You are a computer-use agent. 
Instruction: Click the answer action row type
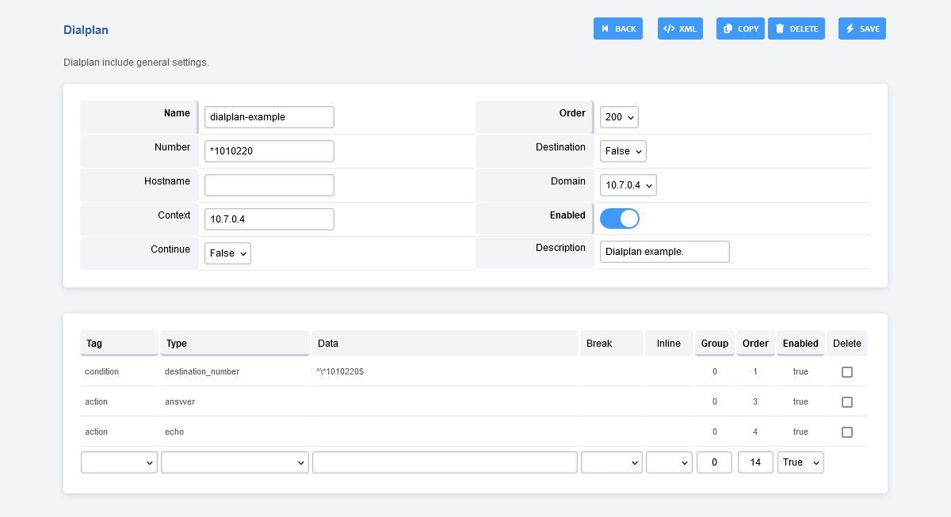tap(180, 402)
